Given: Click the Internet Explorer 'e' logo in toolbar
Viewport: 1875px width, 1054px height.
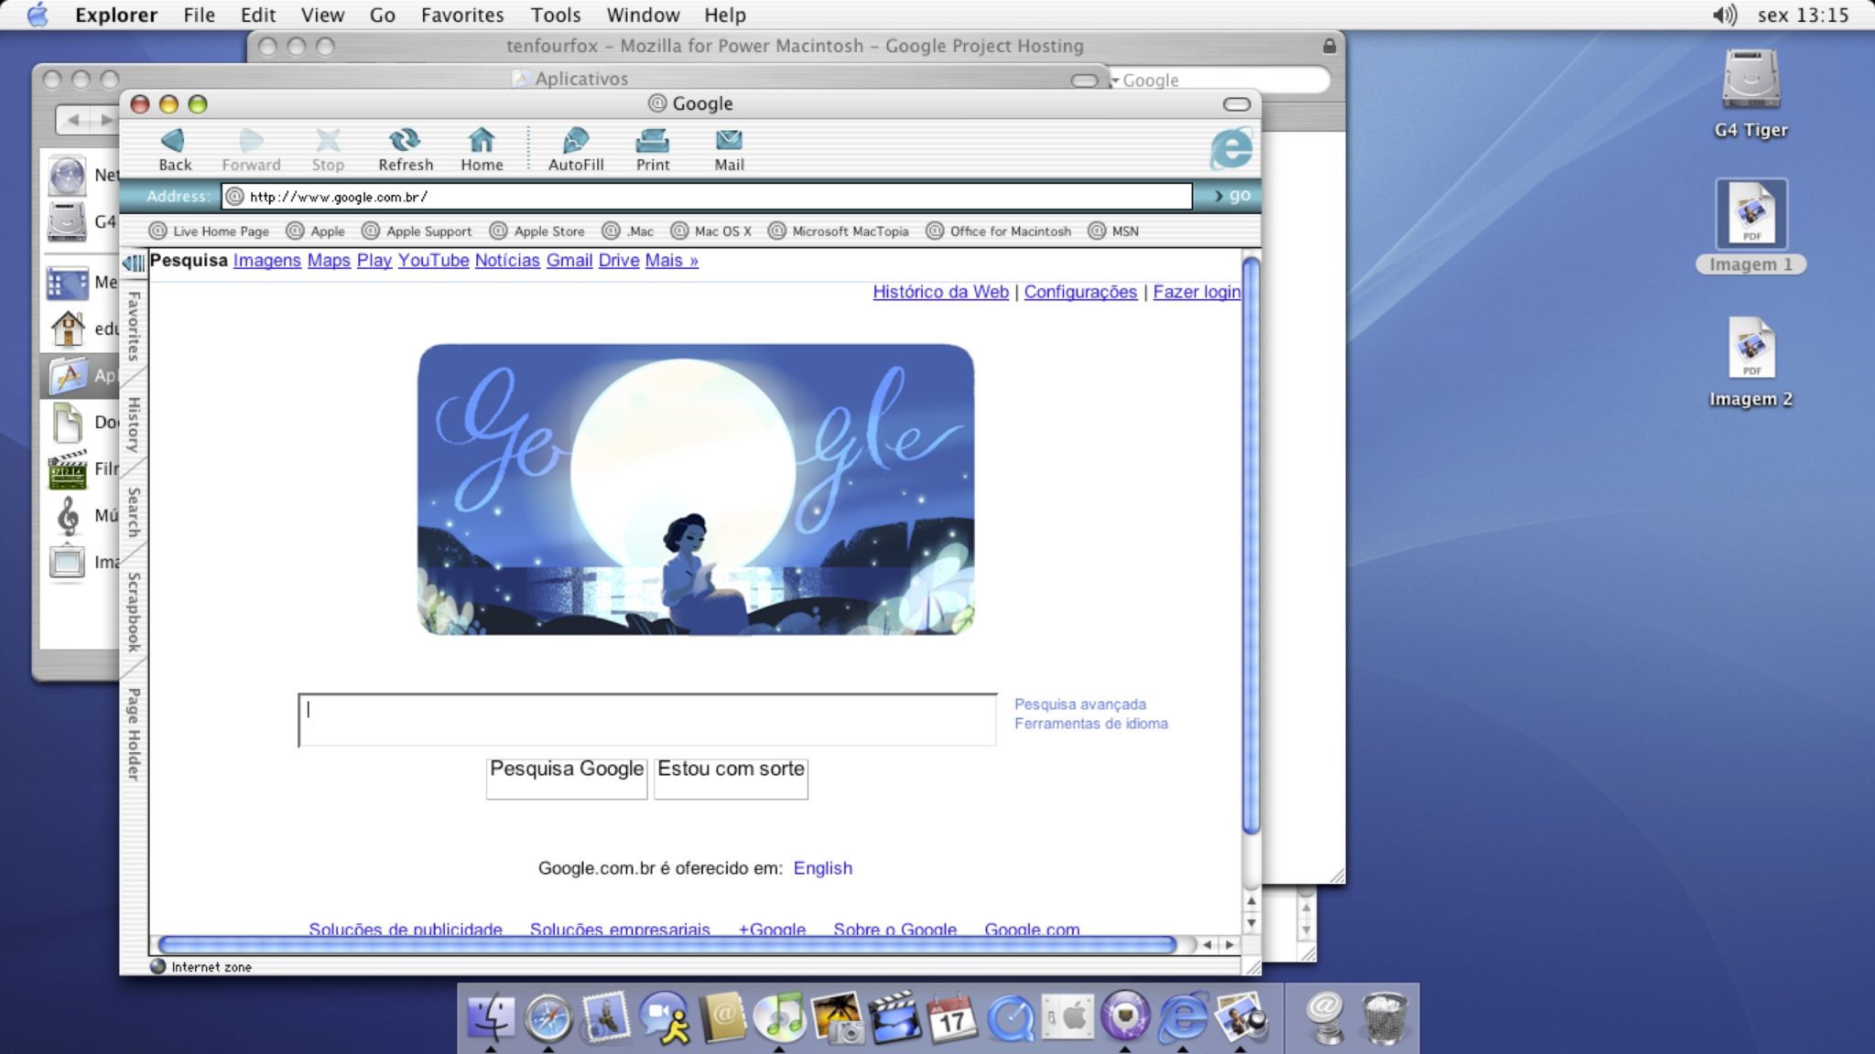Looking at the screenshot, I should (1230, 148).
